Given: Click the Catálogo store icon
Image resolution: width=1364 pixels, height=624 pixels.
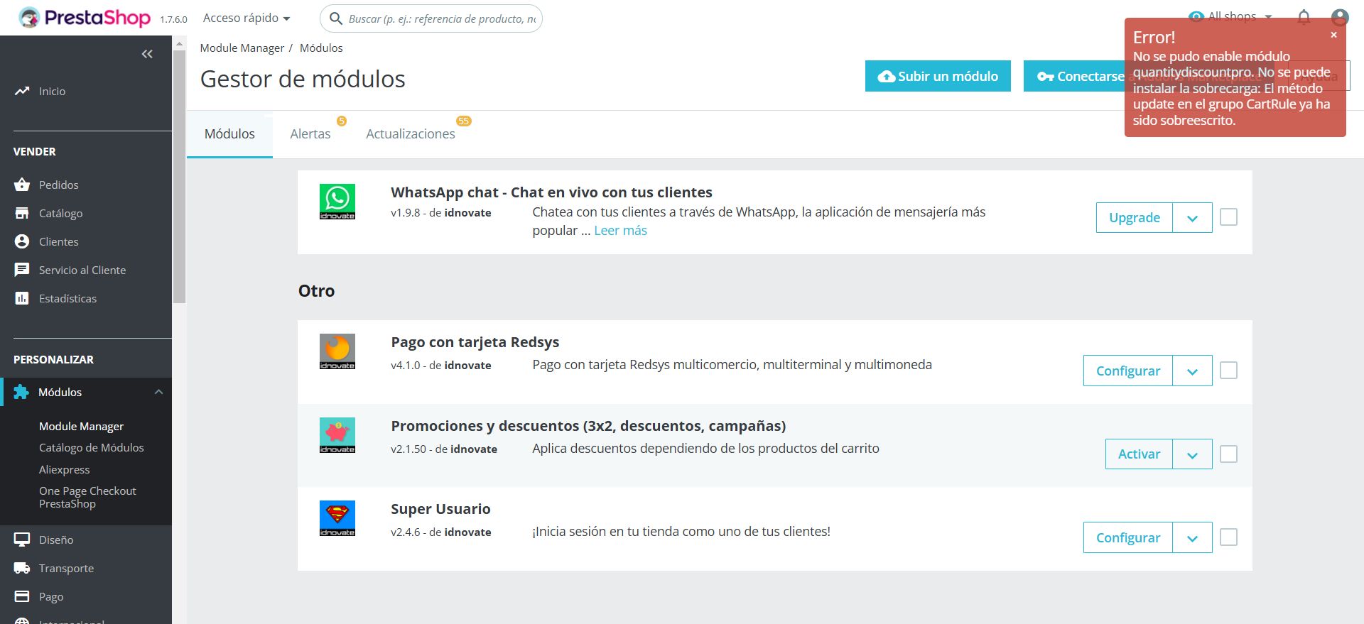Looking at the screenshot, I should (x=22, y=213).
